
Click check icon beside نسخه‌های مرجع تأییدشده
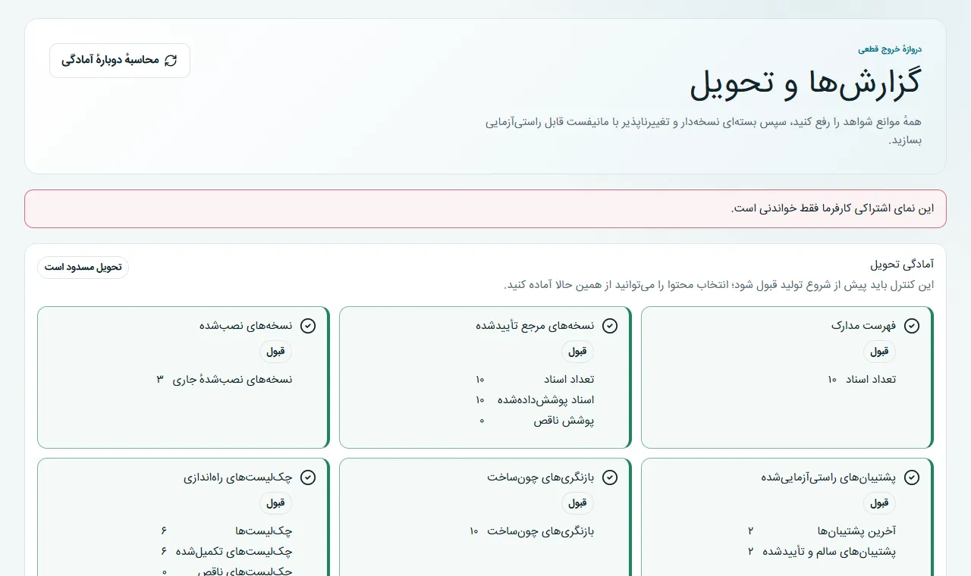pos(610,326)
